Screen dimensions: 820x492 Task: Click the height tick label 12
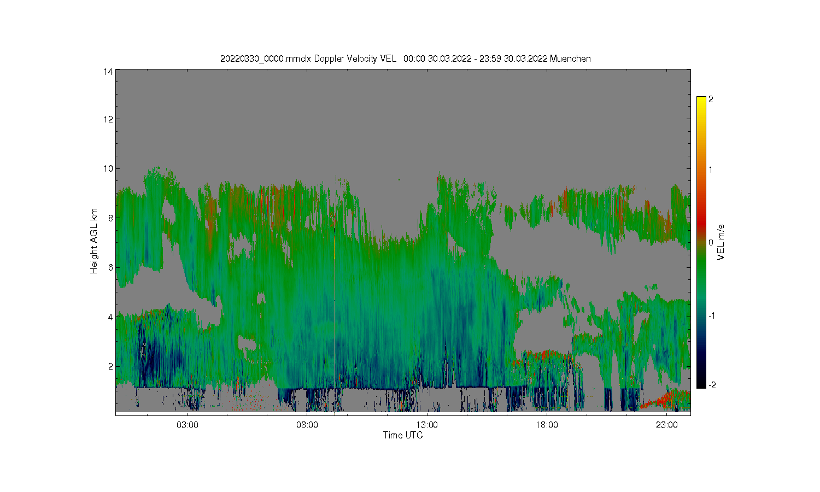pos(108,119)
